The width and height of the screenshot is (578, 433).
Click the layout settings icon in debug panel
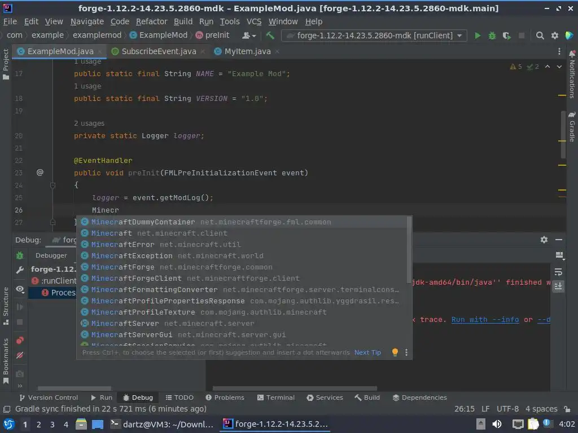[x=559, y=255]
